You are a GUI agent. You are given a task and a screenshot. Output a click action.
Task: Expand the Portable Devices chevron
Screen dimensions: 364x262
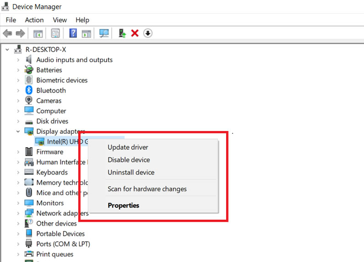click(18, 234)
